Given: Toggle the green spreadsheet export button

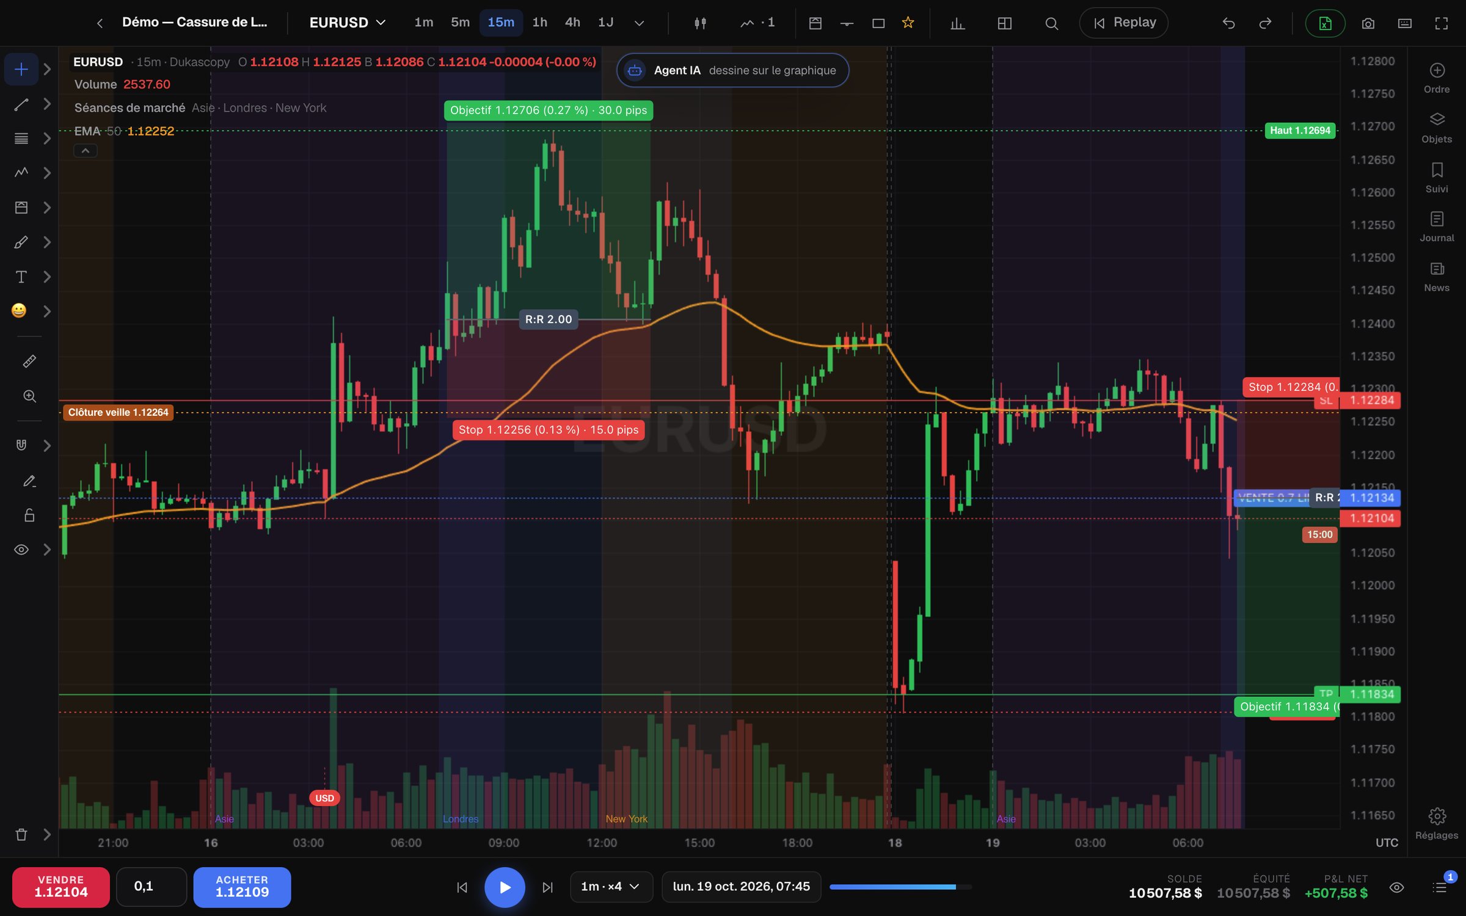Looking at the screenshot, I should coord(1325,23).
